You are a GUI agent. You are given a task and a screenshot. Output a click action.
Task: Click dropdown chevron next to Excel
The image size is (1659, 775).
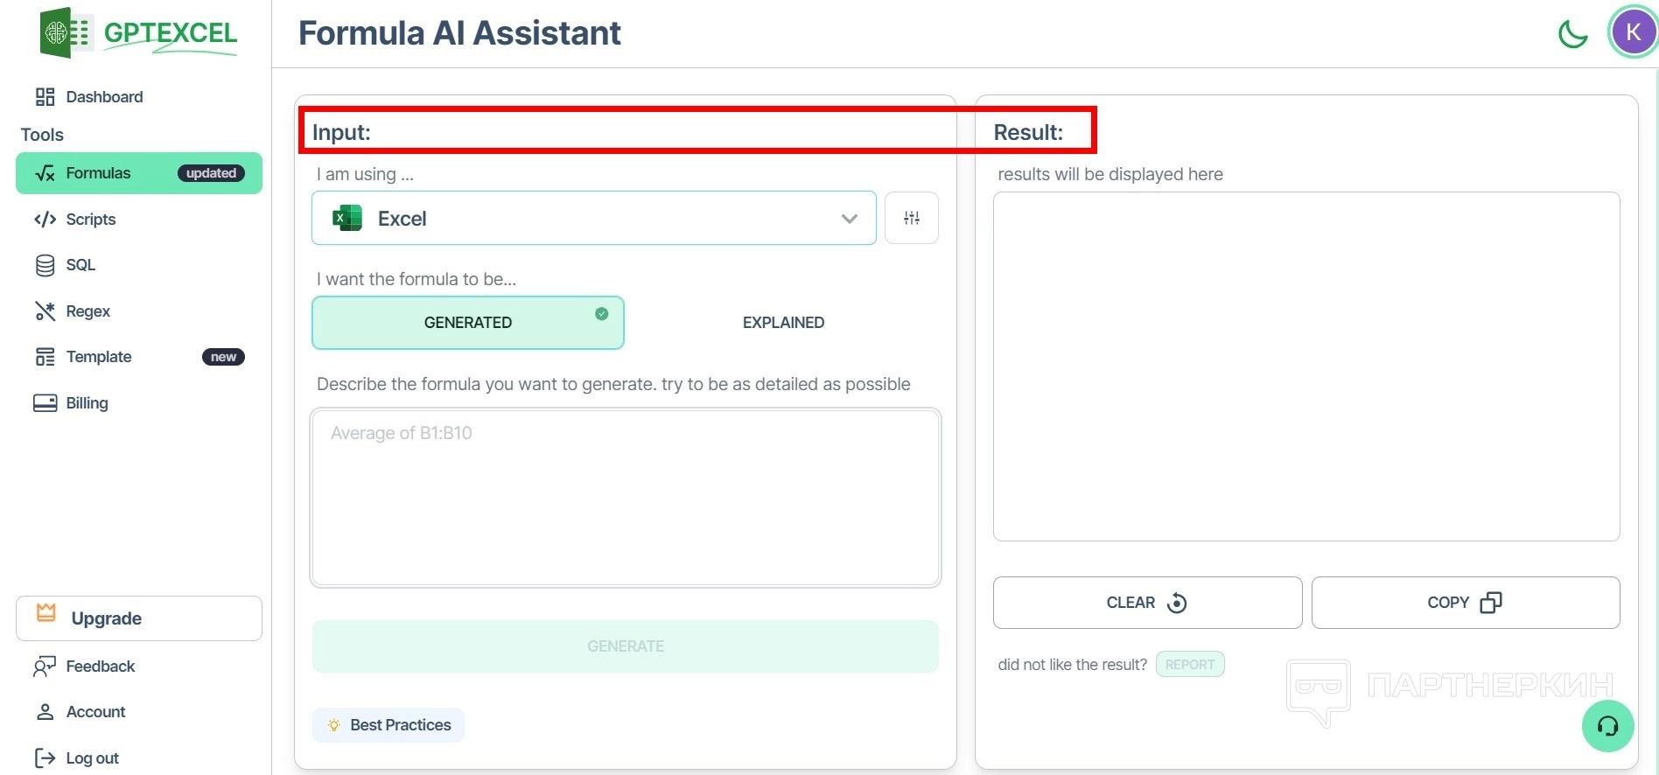pos(849,219)
